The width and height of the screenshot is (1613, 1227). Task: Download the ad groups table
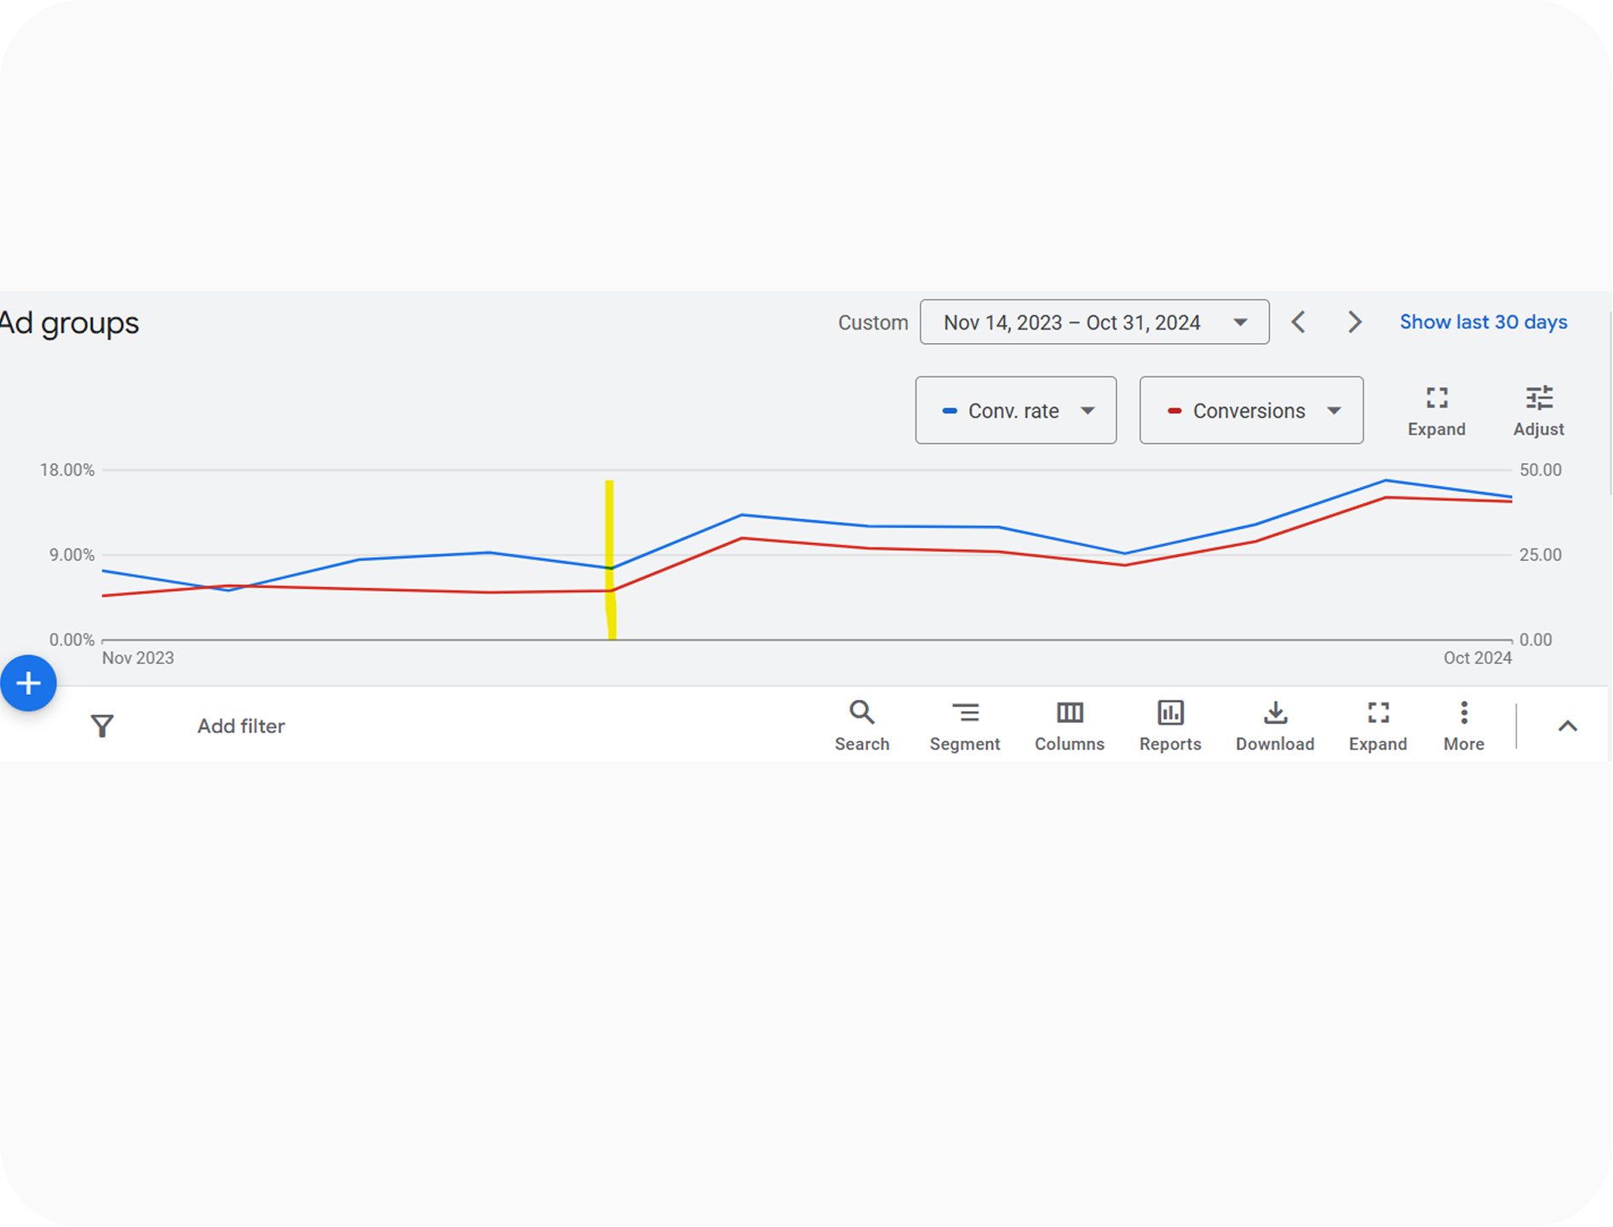pos(1275,725)
